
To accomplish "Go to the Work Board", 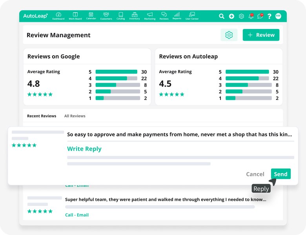I will pyautogui.click(x=75, y=16).
